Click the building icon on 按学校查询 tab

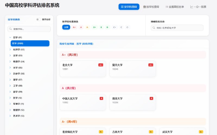coord(145,7)
